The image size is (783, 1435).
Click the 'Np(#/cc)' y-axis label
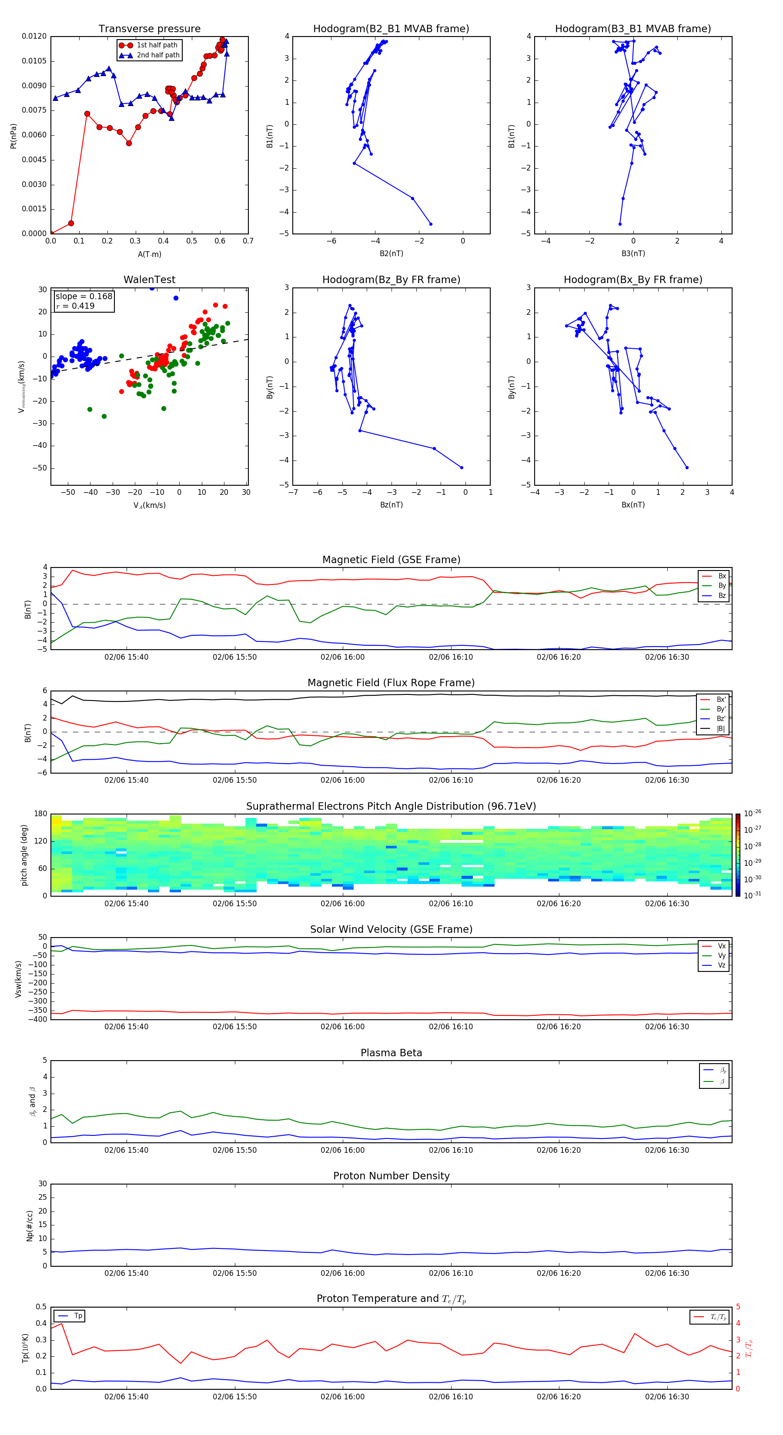pyautogui.click(x=30, y=1225)
